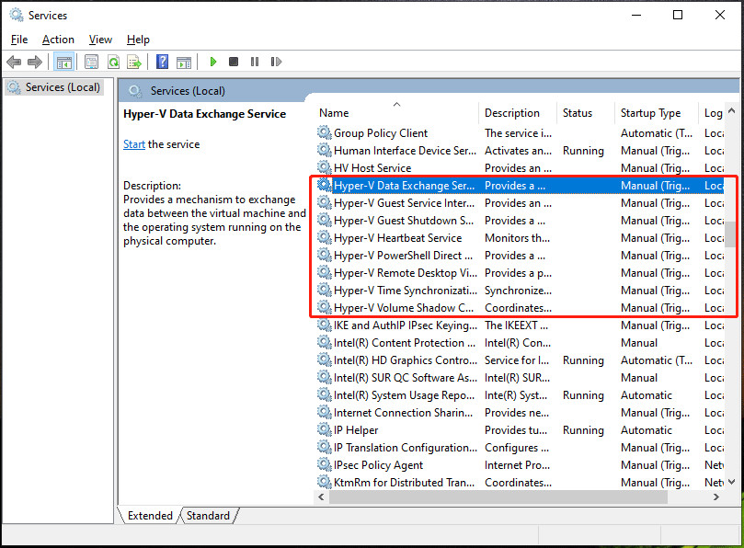Select Human Interface Device Ser... row
The image size is (744, 548).
coord(520,151)
